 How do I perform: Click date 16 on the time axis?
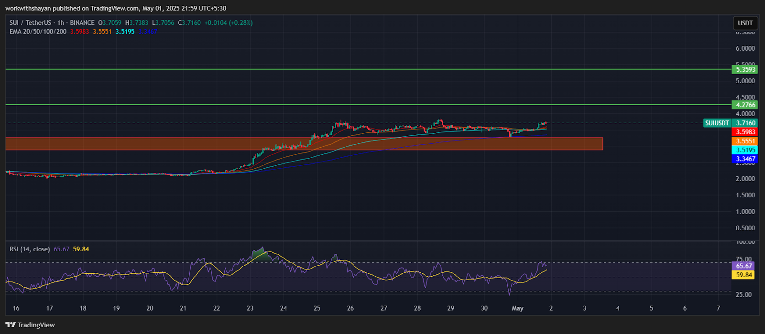point(16,308)
